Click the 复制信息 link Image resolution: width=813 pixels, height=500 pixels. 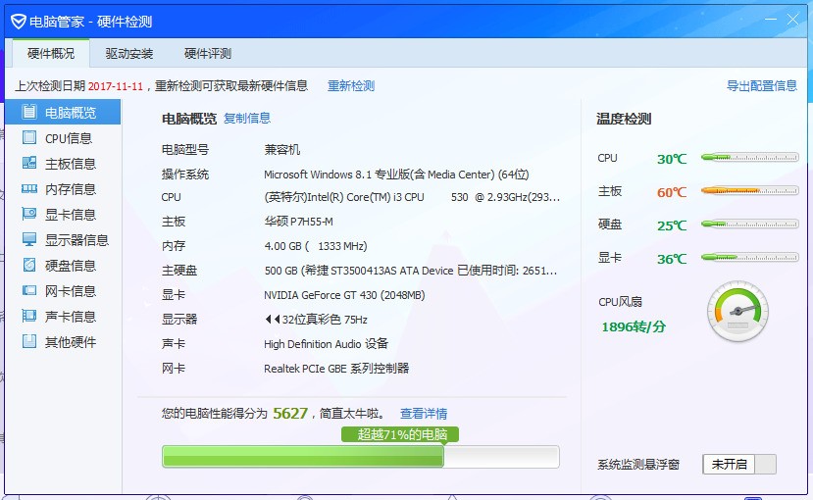click(x=247, y=118)
